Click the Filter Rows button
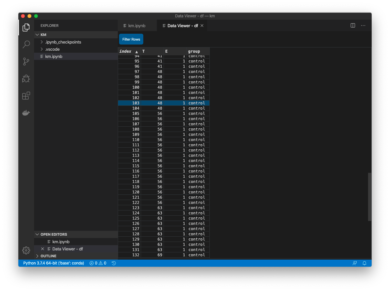This screenshot has width=390, height=291. [131, 39]
